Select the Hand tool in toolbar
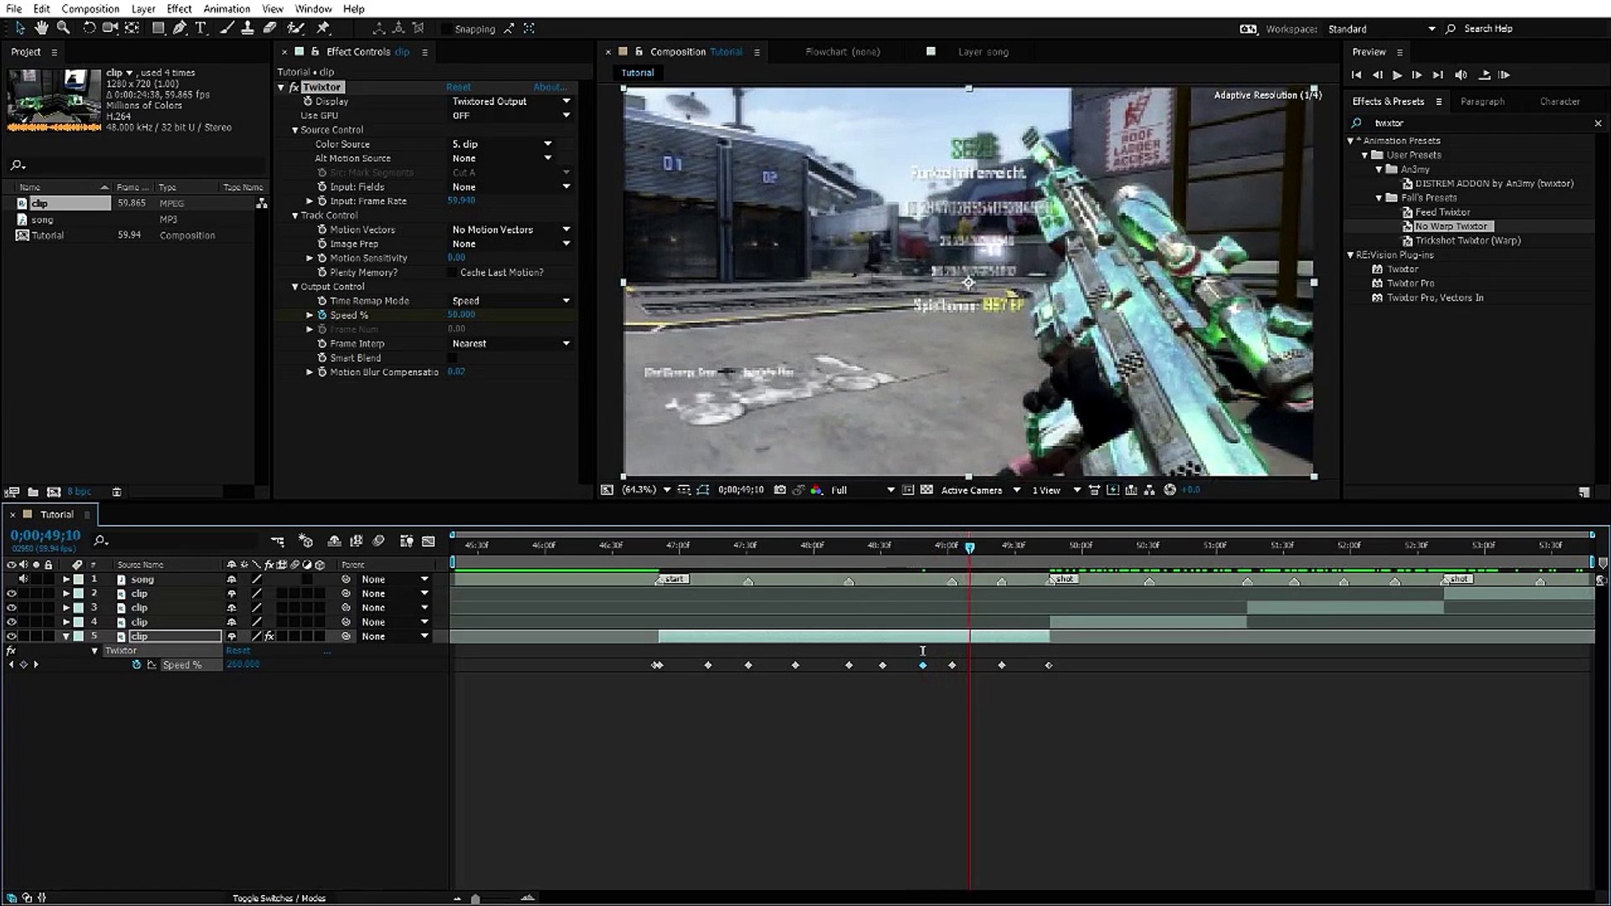1611x906 pixels. tap(41, 28)
